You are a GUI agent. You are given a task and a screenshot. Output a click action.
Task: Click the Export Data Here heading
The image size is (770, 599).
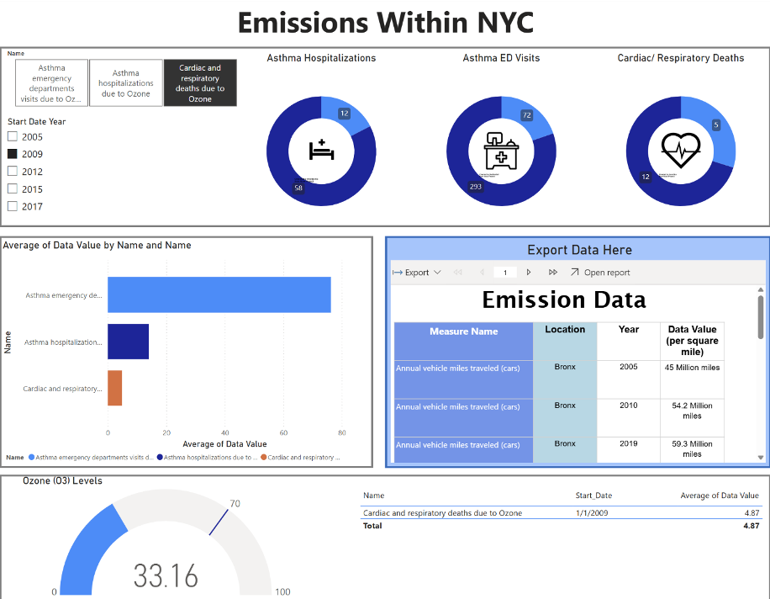(579, 250)
